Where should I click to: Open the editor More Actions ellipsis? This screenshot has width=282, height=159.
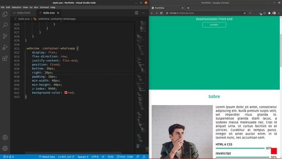click(143, 13)
